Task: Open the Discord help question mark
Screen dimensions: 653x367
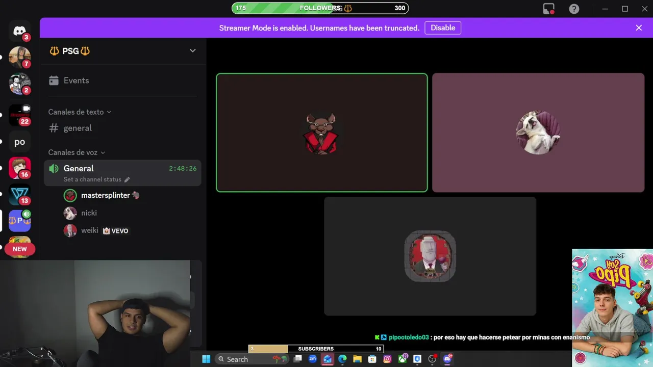Action: click(x=574, y=9)
